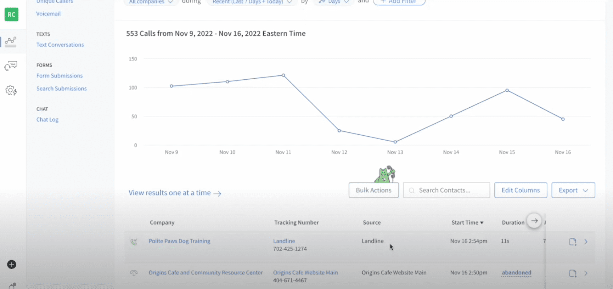
Task: Click inbound call icon beside Polite Paws
Action: [x=134, y=242]
